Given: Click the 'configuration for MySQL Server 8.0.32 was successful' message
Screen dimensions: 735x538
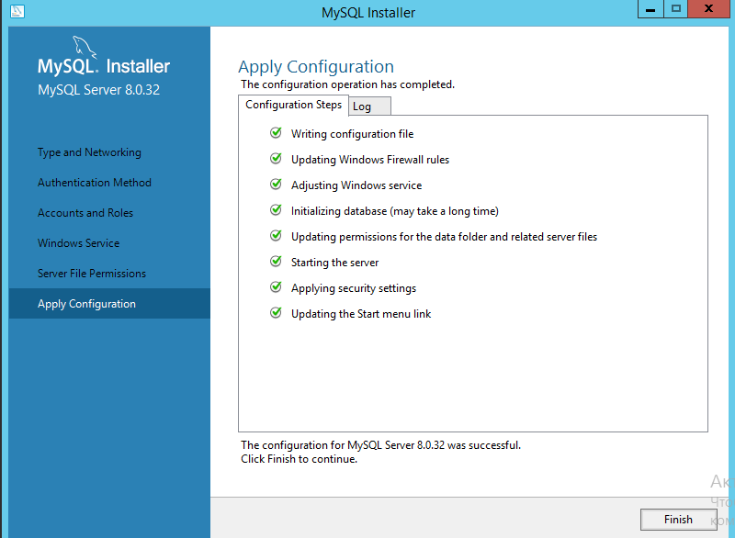Looking at the screenshot, I should (380, 445).
